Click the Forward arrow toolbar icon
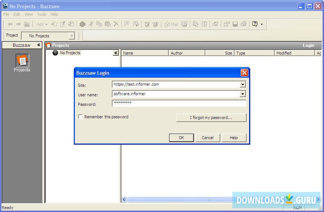324x212 pixels. [19, 24]
